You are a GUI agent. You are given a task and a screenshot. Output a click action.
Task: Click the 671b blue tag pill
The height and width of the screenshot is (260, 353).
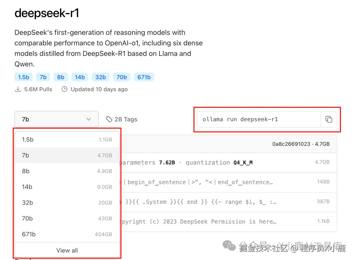click(144, 77)
